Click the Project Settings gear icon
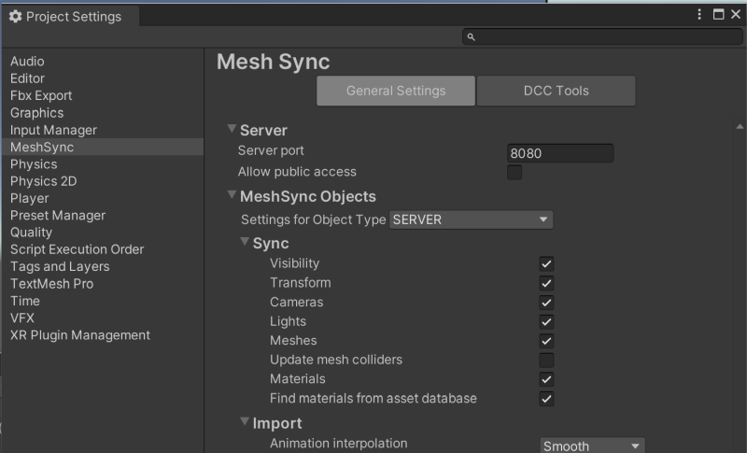The image size is (747, 453). (x=15, y=17)
